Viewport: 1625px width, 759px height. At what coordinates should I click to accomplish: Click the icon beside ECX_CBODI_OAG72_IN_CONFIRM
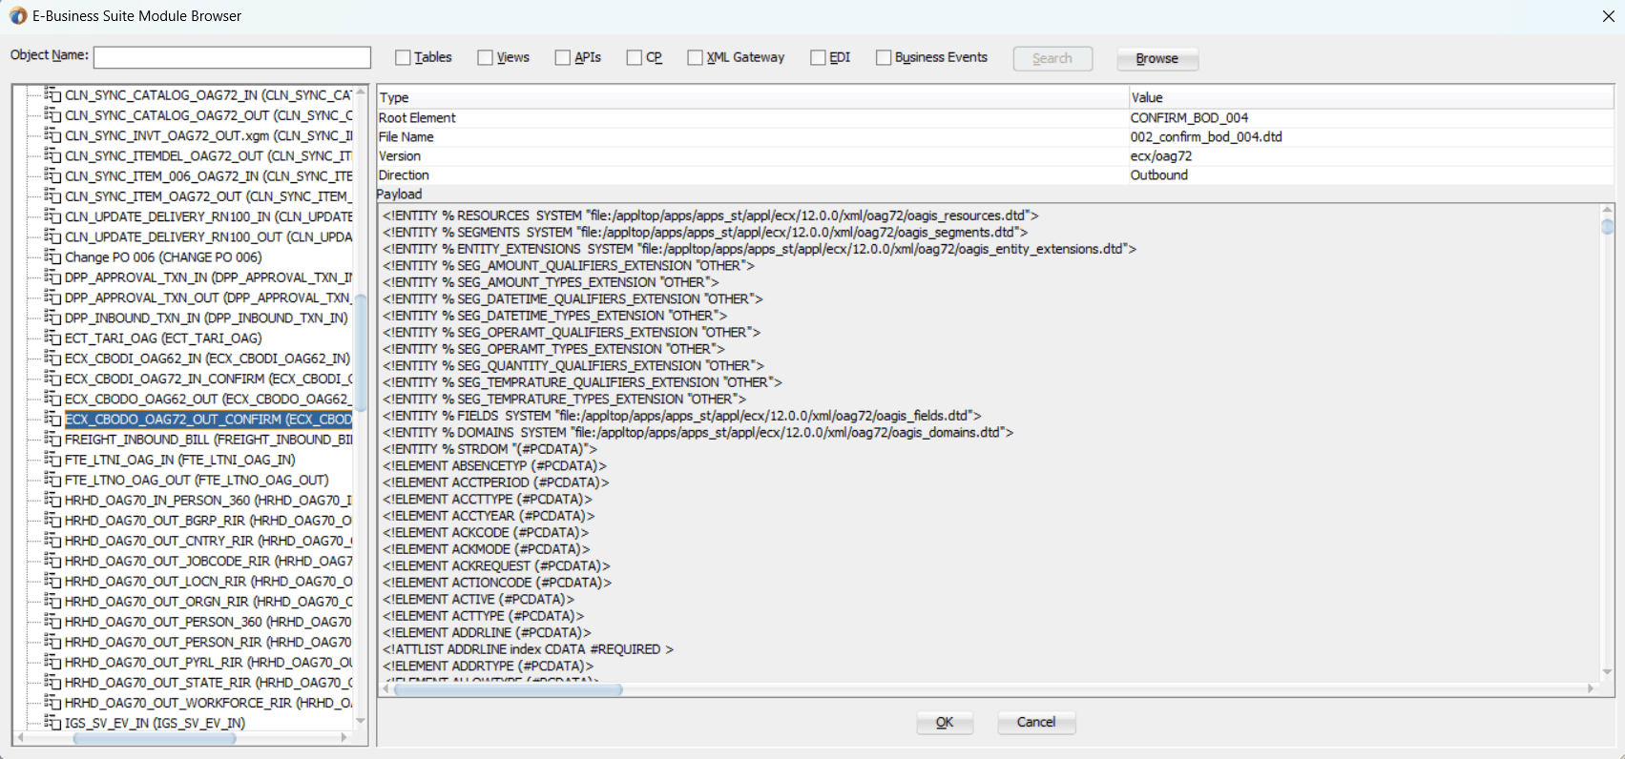click(53, 379)
